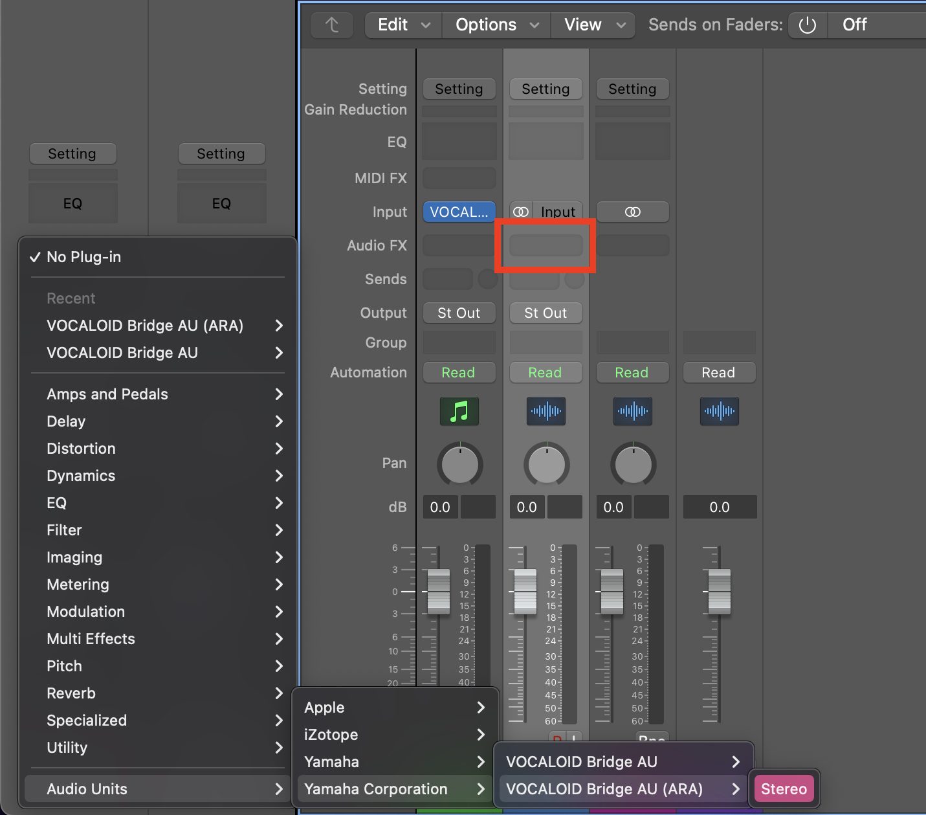
Task: Open the View menu
Action: coord(582,25)
